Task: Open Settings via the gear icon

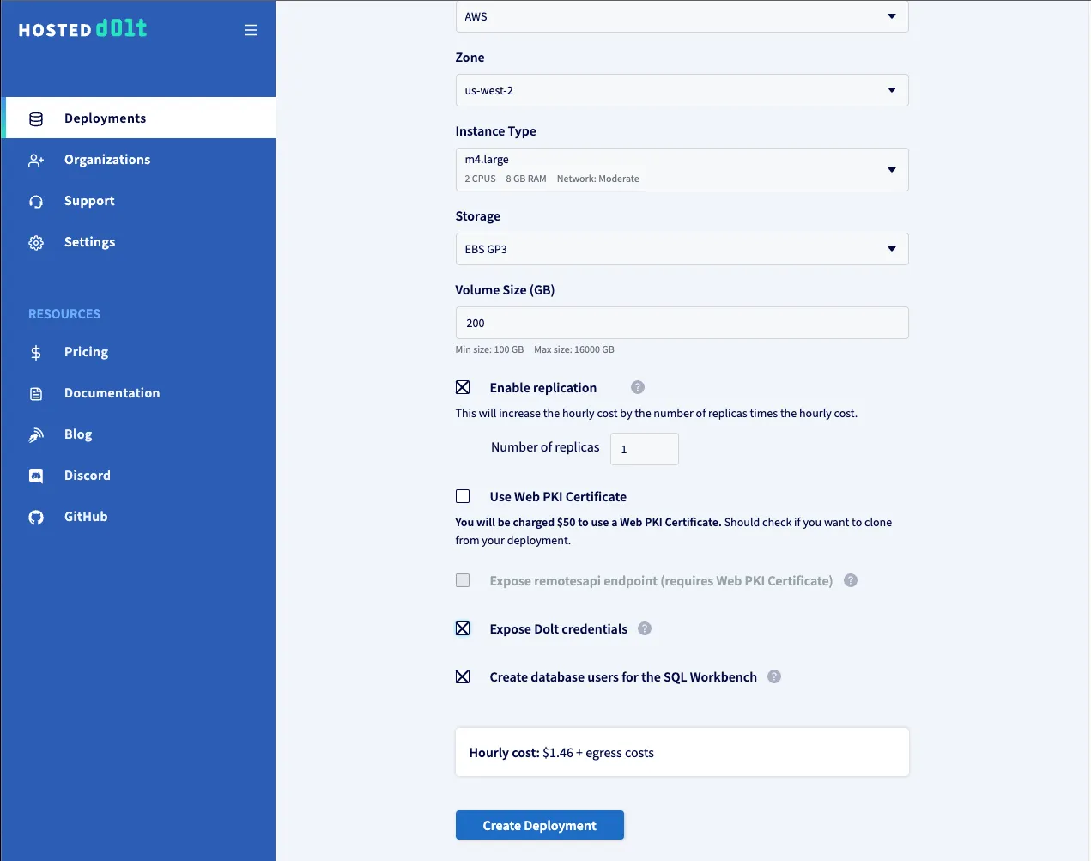Action: (x=35, y=242)
